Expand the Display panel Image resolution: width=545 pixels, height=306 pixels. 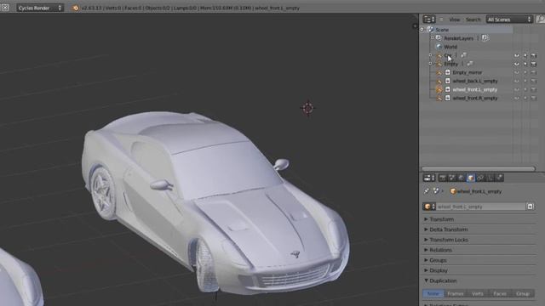pyautogui.click(x=436, y=270)
